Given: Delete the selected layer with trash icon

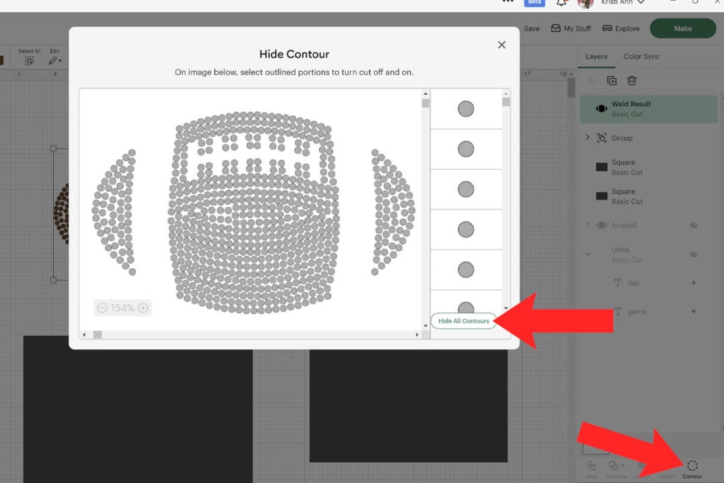Looking at the screenshot, I should click(632, 81).
